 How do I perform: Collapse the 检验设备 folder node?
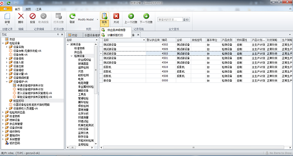click(3, 43)
